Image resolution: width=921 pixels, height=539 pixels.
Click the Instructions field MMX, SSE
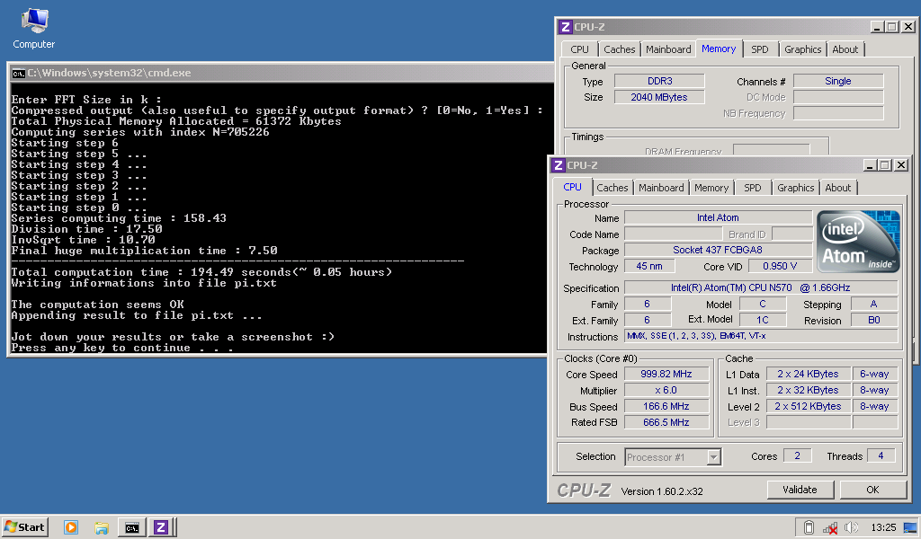pyautogui.click(x=761, y=336)
